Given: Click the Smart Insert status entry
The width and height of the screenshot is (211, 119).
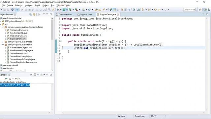Looking at the screenshot, I should click(140, 116).
